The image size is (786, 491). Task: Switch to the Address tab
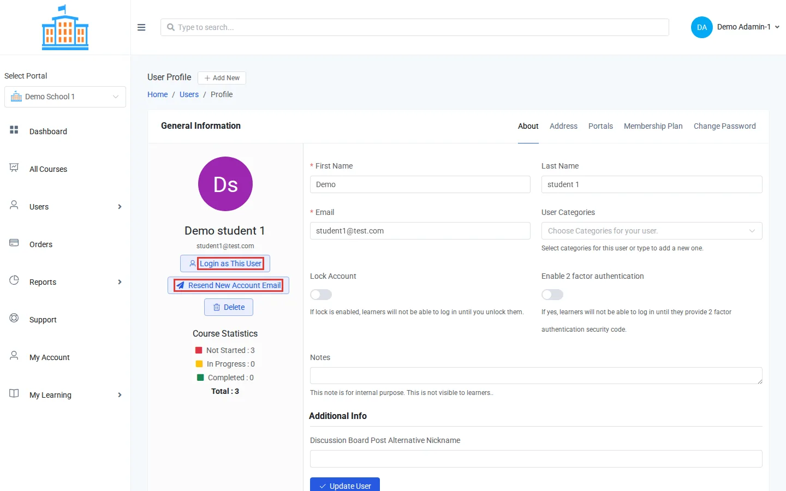pos(563,126)
